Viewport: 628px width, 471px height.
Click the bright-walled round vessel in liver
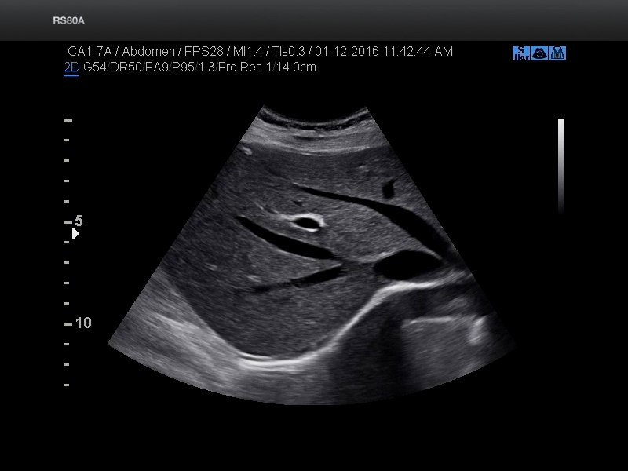307,223
